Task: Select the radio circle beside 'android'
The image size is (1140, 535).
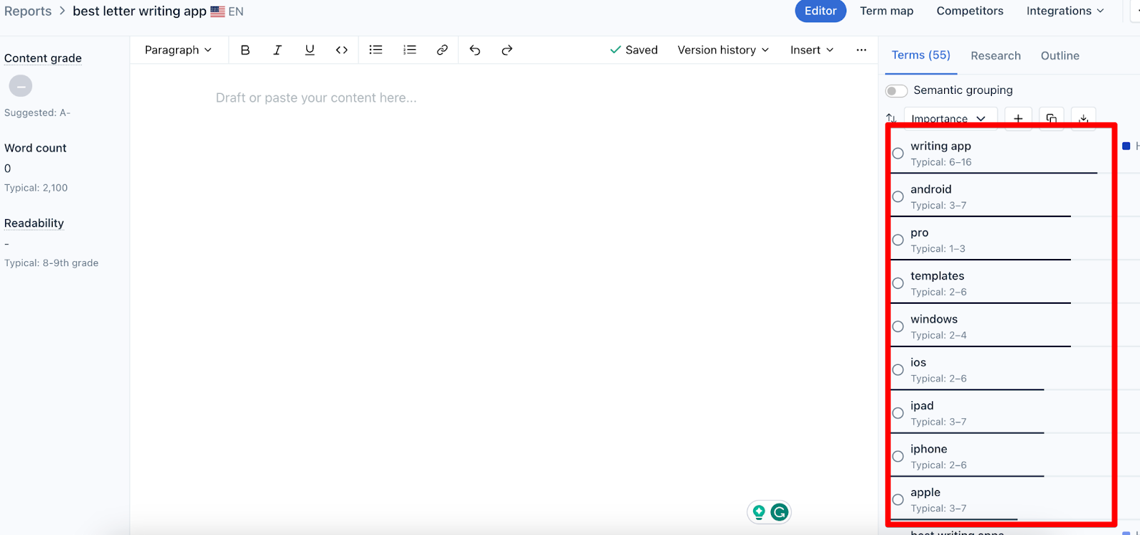Action: click(x=898, y=197)
